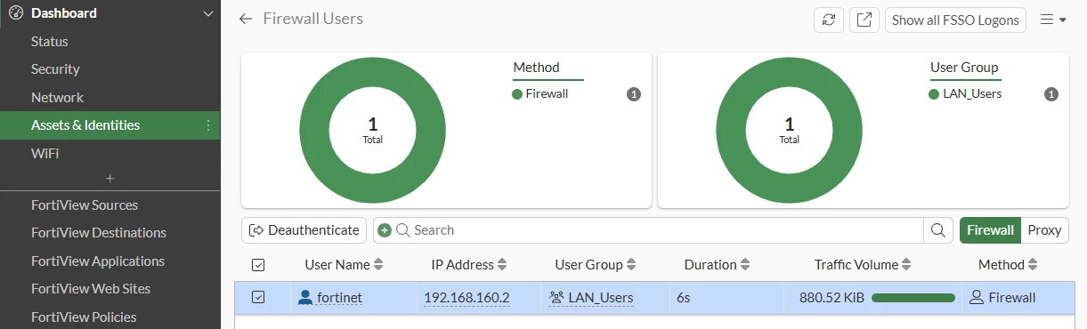Open the Status dashboard
Viewport: 1087px width, 329px height.
click(50, 41)
